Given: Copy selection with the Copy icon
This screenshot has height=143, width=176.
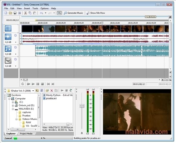Looking at the screenshot, I should pyautogui.click(x=30, y=13).
